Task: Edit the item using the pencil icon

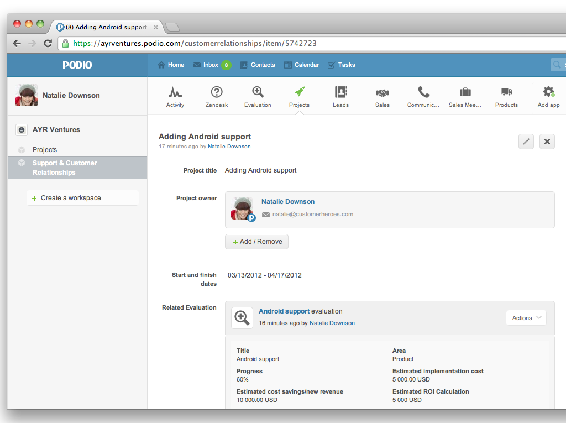Action: [526, 142]
